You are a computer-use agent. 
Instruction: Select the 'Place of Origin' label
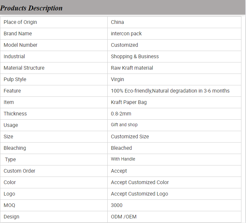point(20,22)
